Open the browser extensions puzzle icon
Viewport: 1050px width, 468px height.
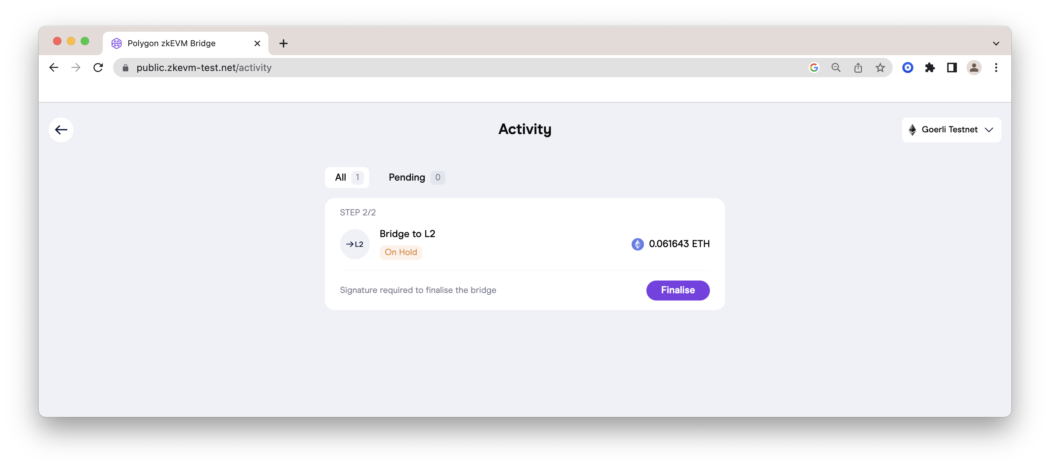click(930, 68)
